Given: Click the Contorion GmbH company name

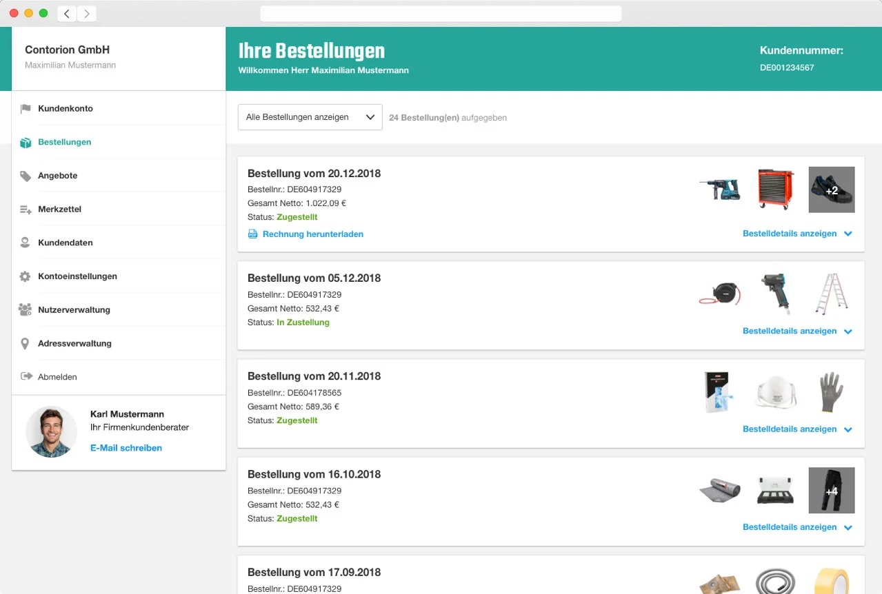Looking at the screenshot, I should click(67, 50).
